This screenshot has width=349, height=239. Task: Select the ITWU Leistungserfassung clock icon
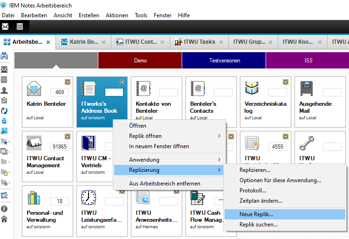point(89,198)
